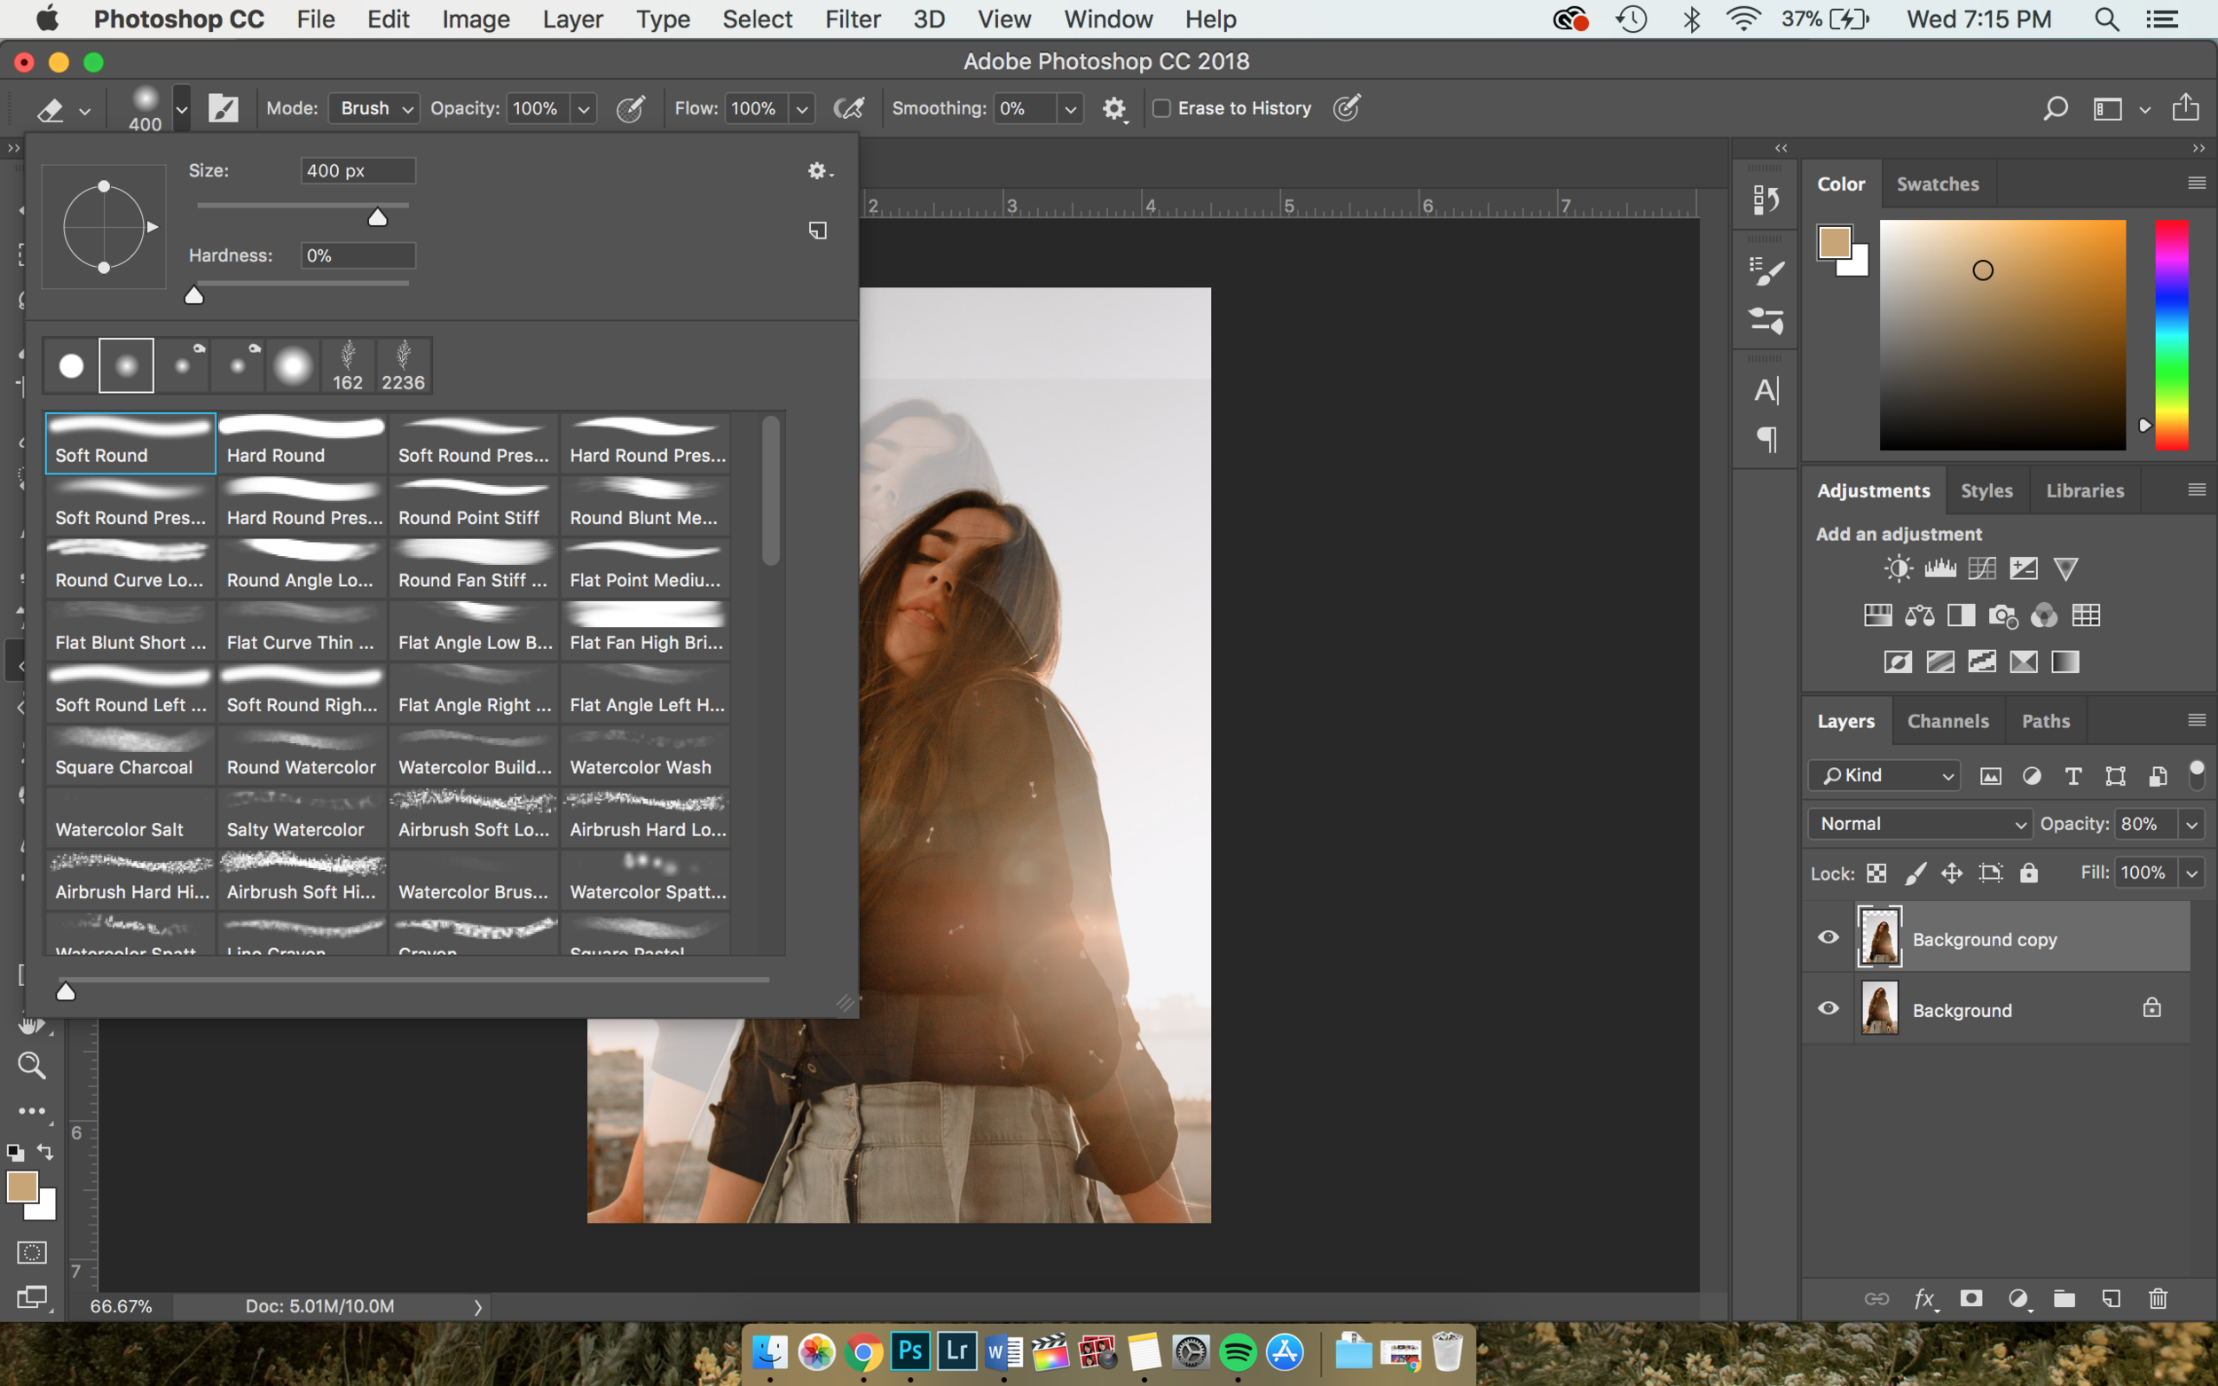Screen dimensions: 2218x1386
Task: Switch to the Swatches tab
Action: pos(1937,184)
